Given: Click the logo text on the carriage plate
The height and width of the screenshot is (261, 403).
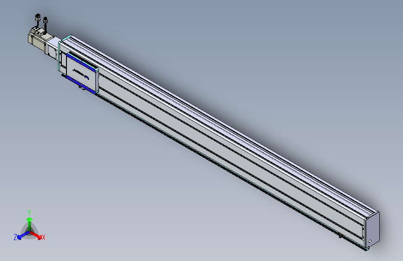Looking at the screenshot, I should pyautogui.click(x=81, y=74).
